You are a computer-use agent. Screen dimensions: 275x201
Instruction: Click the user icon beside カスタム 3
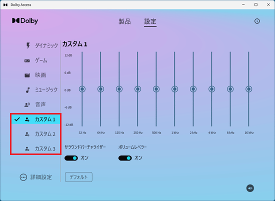click(x=27, y=149)
